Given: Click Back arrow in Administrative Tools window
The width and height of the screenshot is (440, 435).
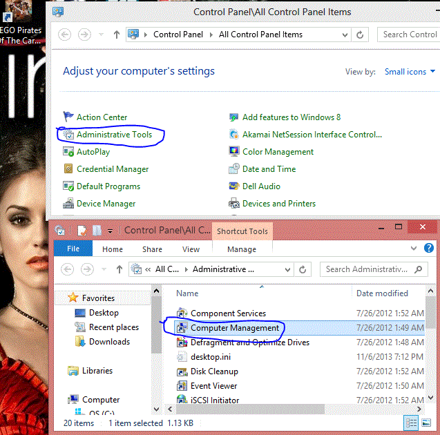Looking at the screenshot, I should tap(68, 269).
